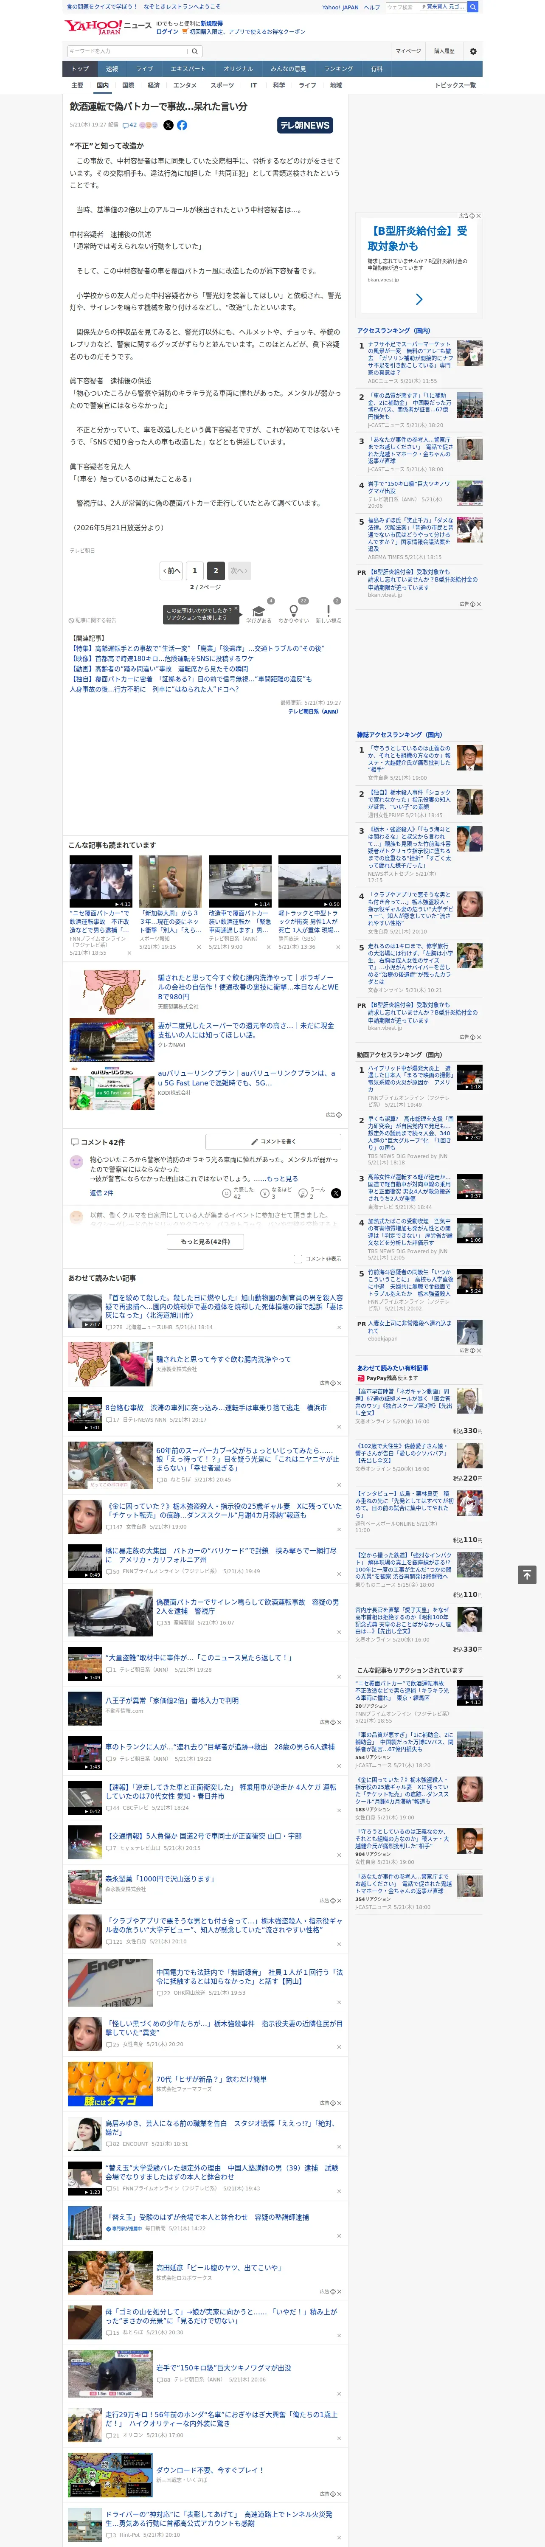Open the 返信 2件 replies link
The height and width of the screenshot is (2547, 545).
(x=102, y=1192)
